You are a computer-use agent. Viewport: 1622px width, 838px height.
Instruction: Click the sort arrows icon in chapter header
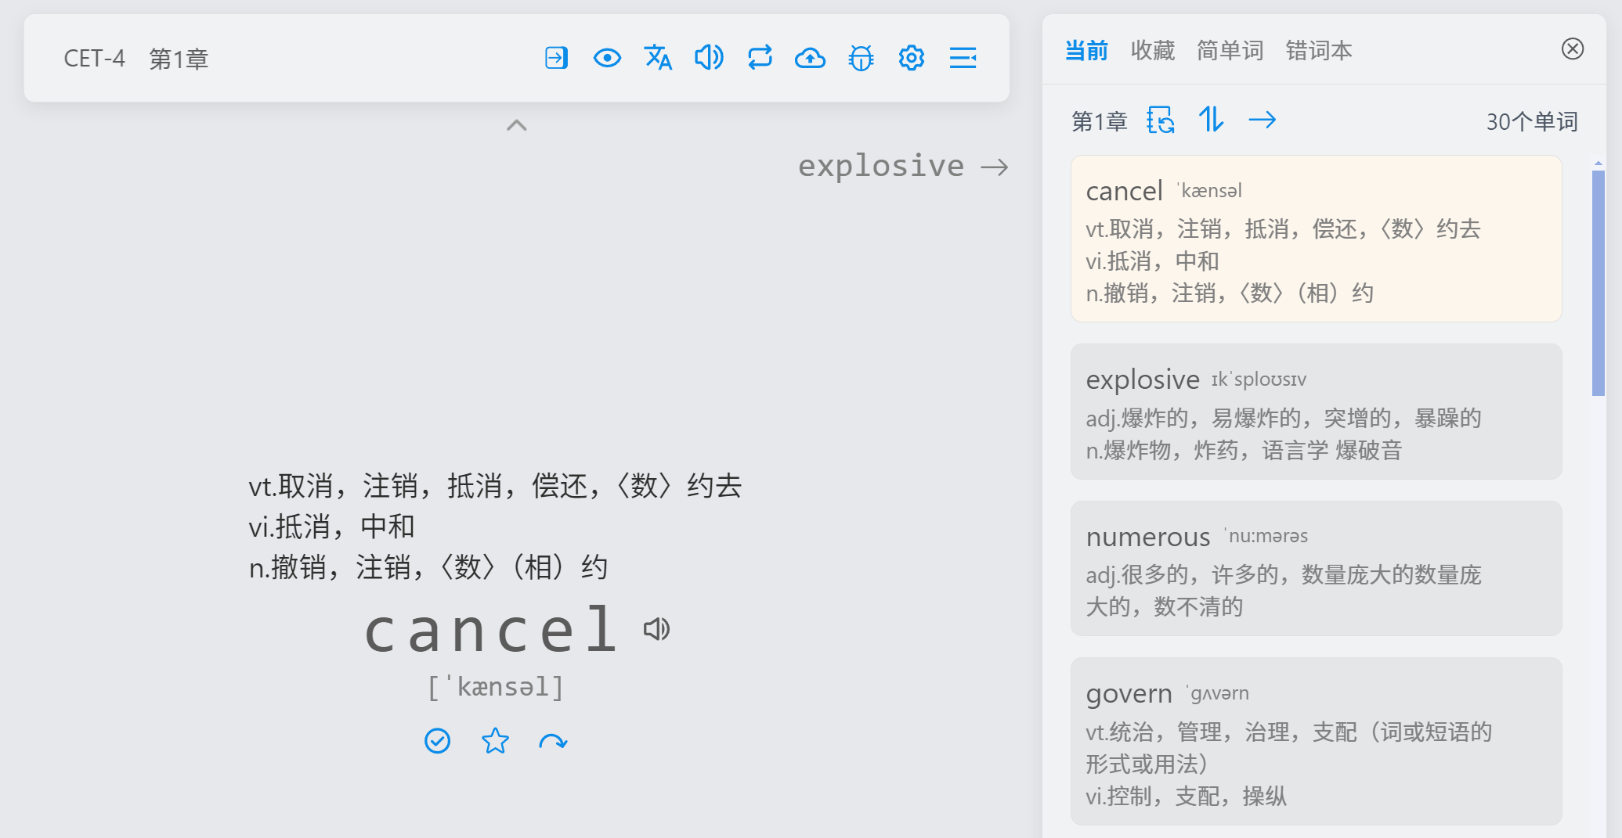point(1211,120)
